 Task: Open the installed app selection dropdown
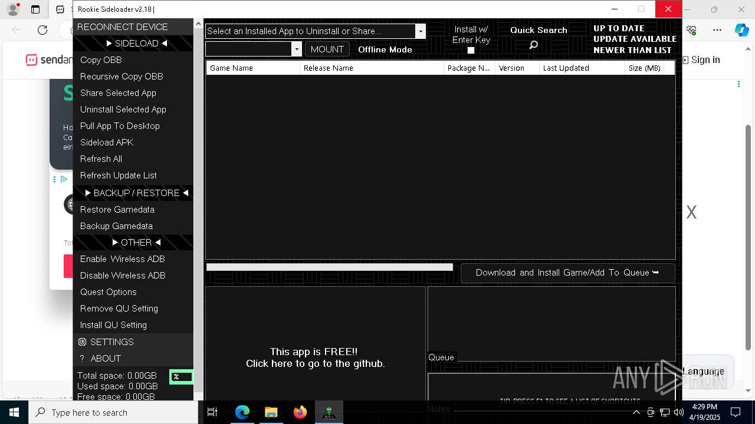tap(421, 31)
